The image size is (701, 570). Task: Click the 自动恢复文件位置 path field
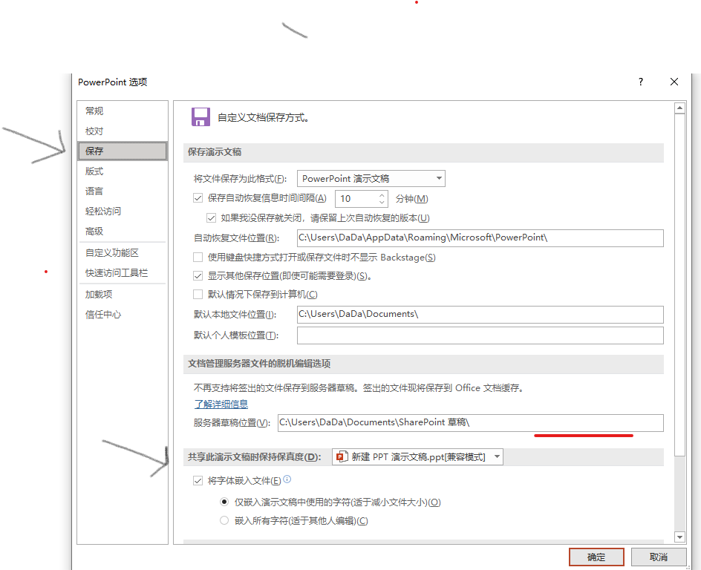[480, 238]
